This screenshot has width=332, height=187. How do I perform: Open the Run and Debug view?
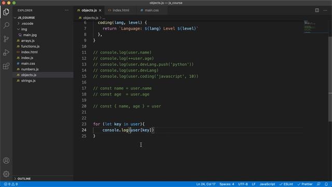tap(6, 52)
